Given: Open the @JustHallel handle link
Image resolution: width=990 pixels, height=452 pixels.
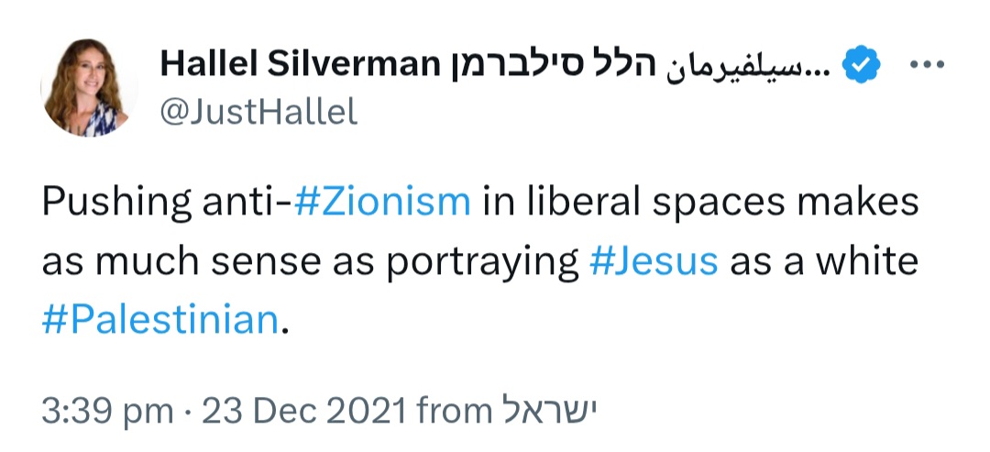Looking at the screenshot, I should click(x=258, y=112).
